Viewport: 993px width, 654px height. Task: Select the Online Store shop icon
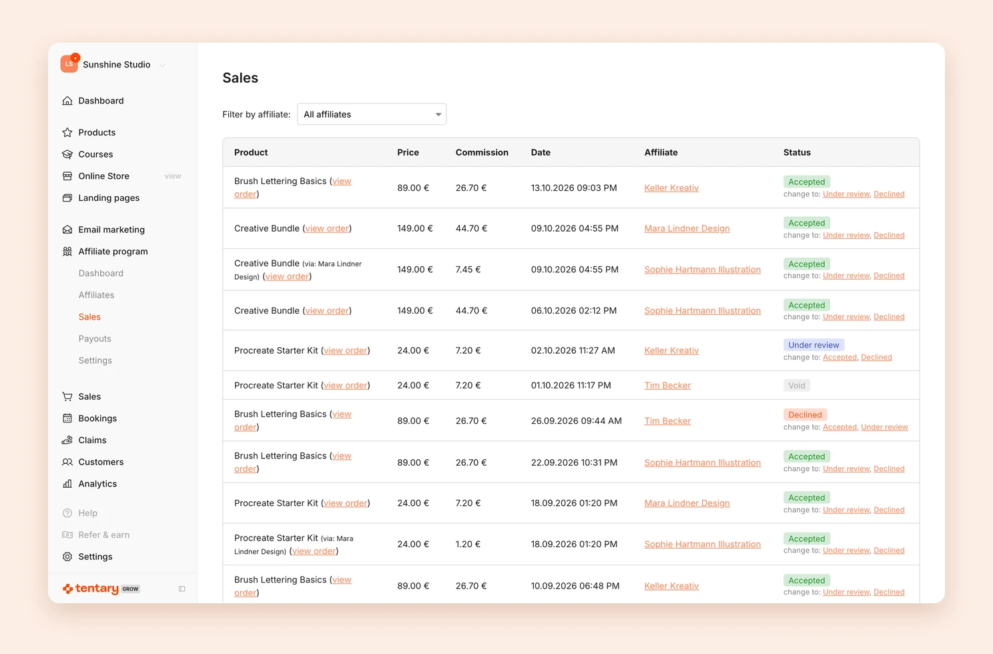[x=67, y=176]
